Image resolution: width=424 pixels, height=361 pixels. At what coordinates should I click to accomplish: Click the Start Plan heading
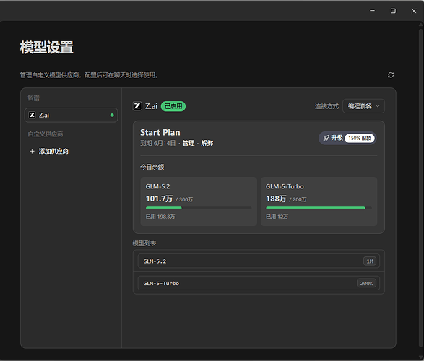point(160,132)
